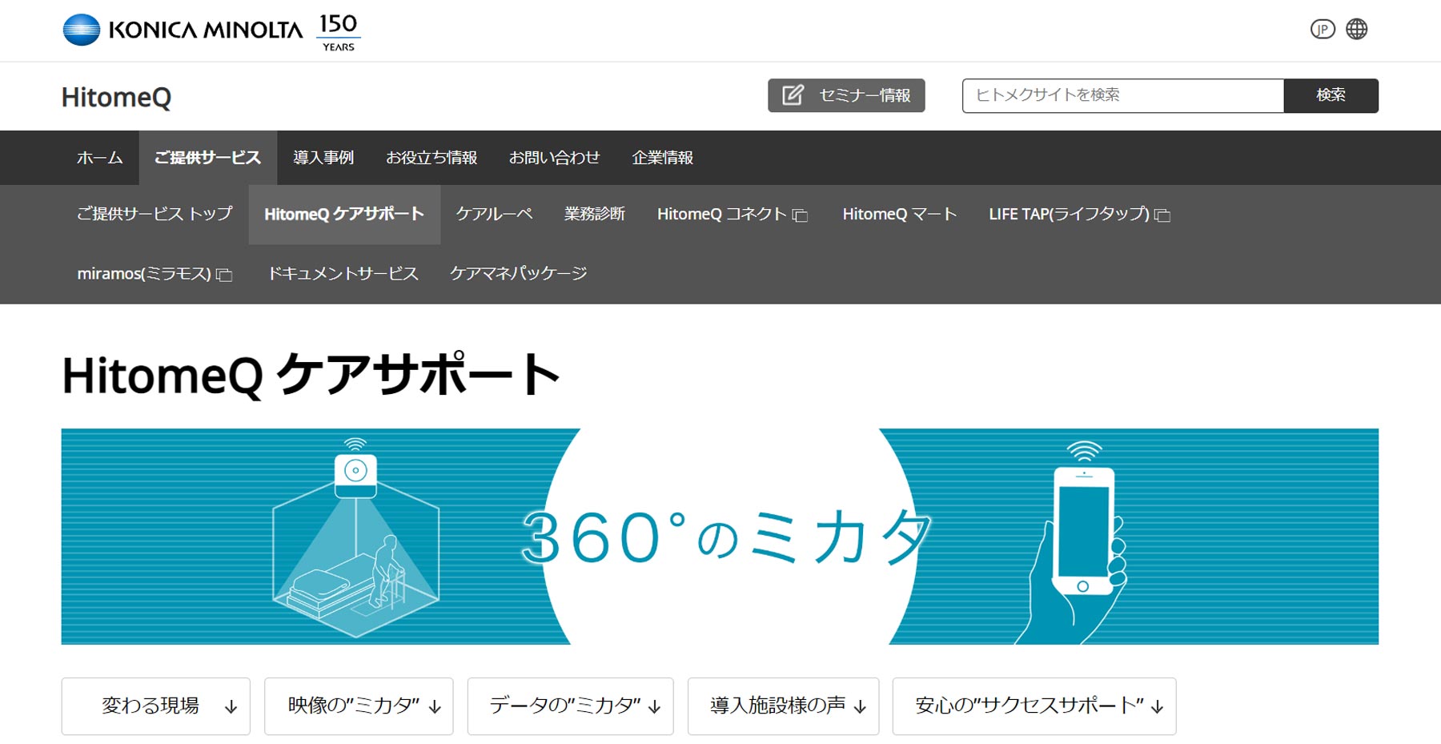The image size is (1441, 744).
Task: Click external-window icon beside LIFE TAP
Action: pyautogui.click(x=1162, y=215)
